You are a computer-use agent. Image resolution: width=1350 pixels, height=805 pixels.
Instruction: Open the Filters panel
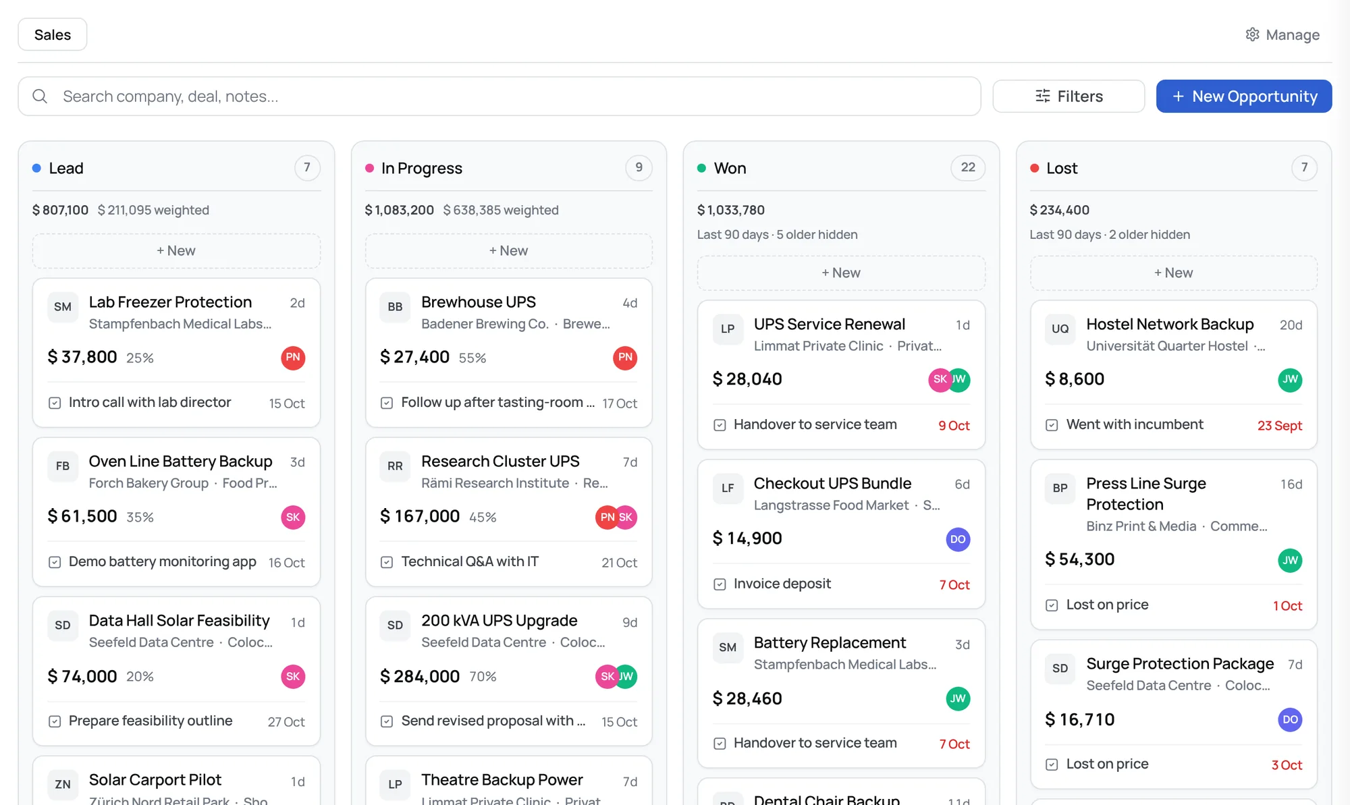[x=1069, y=96]
